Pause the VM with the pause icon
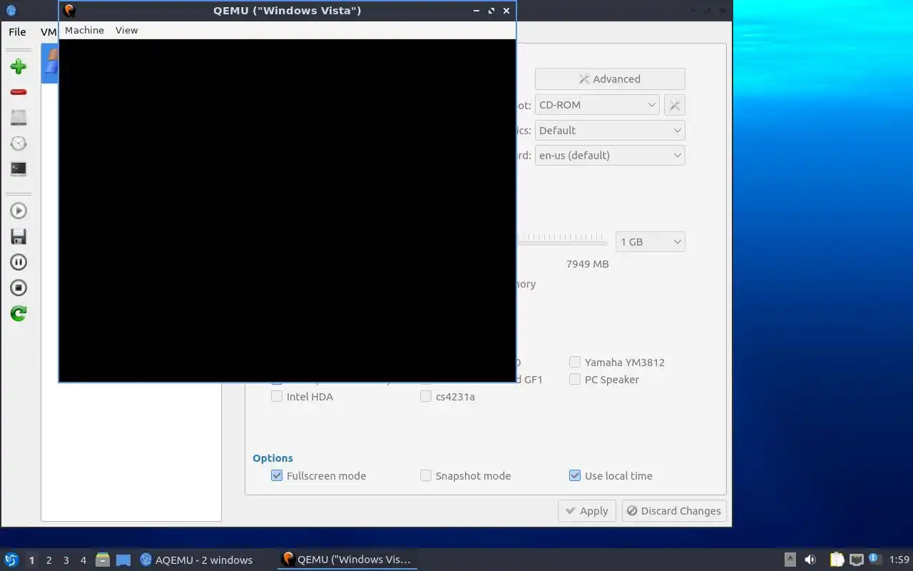The width and height of the screenshot is (913, 571). click(x=19, y=262)
